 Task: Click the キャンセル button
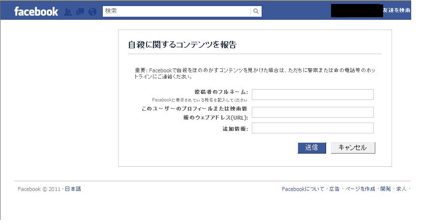point(353,148)
